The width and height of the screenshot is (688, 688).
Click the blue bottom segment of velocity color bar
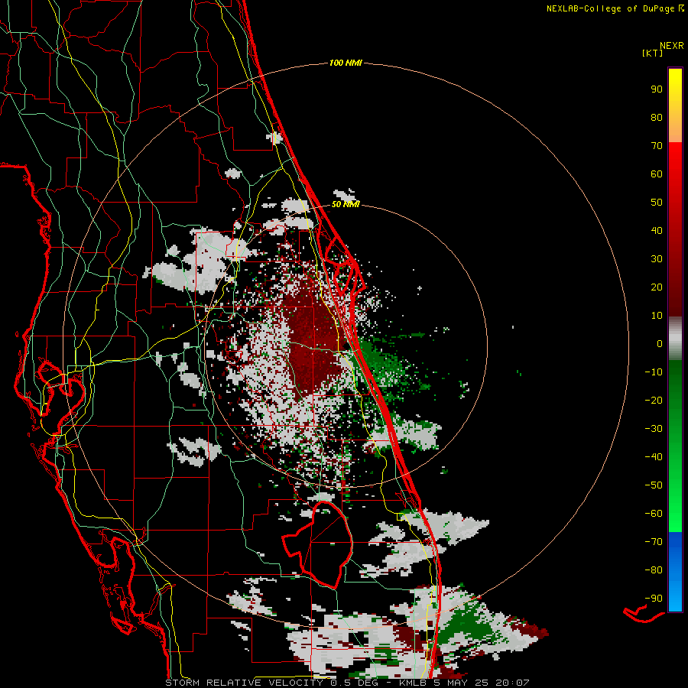tap(675, 572)
